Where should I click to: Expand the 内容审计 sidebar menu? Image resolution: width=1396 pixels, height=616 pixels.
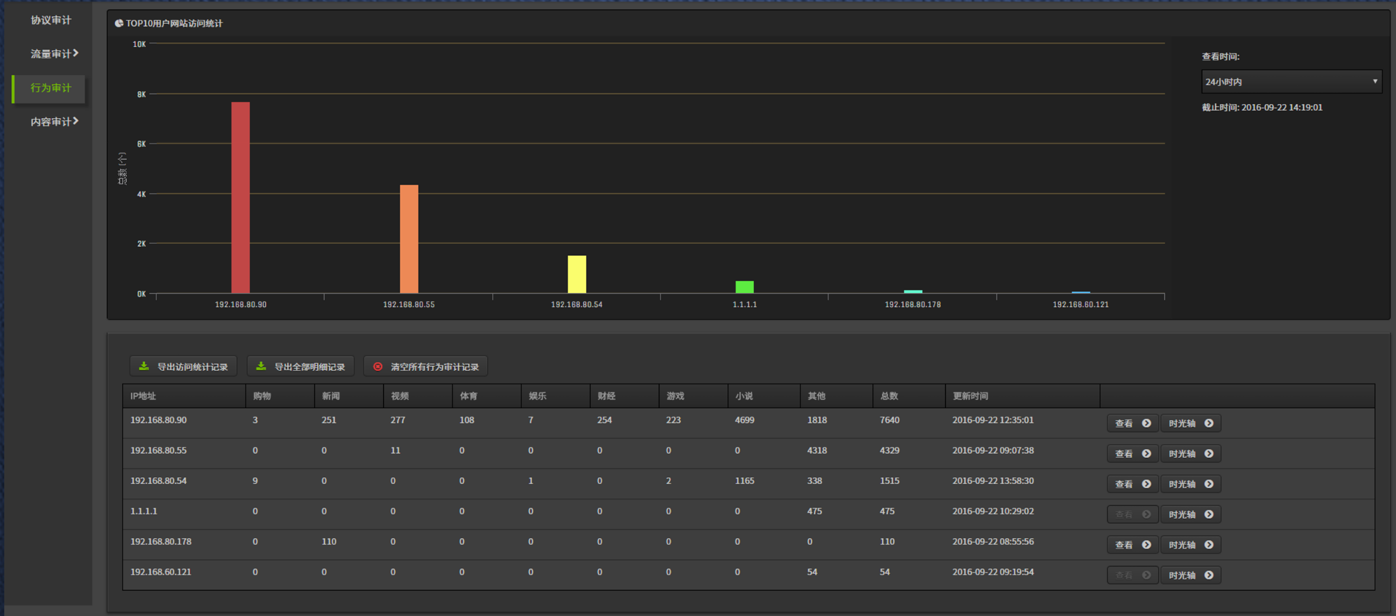54,122
